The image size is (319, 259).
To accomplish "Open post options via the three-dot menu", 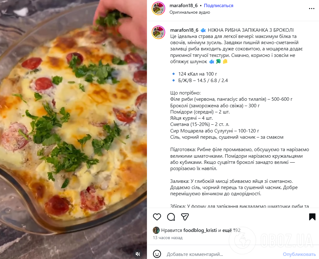I will coord(312,8).
